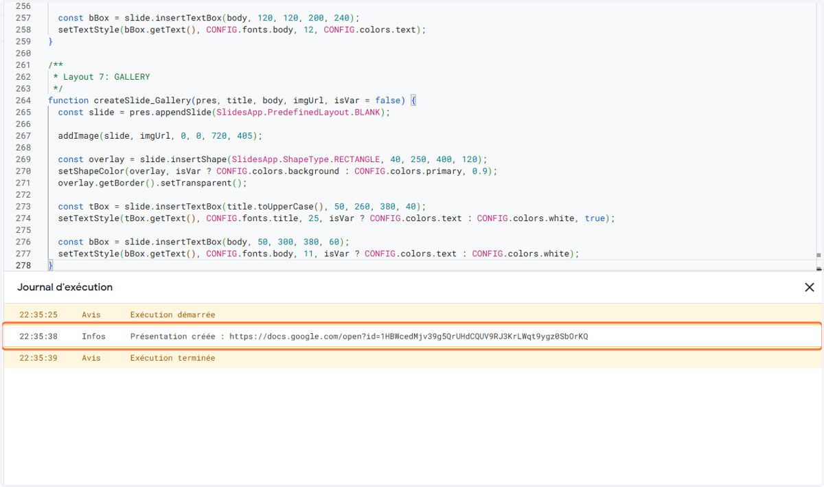Image resolution: width=824 pixels, height=487 pixels.
Task: Click line number 270 in the gutter
Action: (x=23, y=171)
